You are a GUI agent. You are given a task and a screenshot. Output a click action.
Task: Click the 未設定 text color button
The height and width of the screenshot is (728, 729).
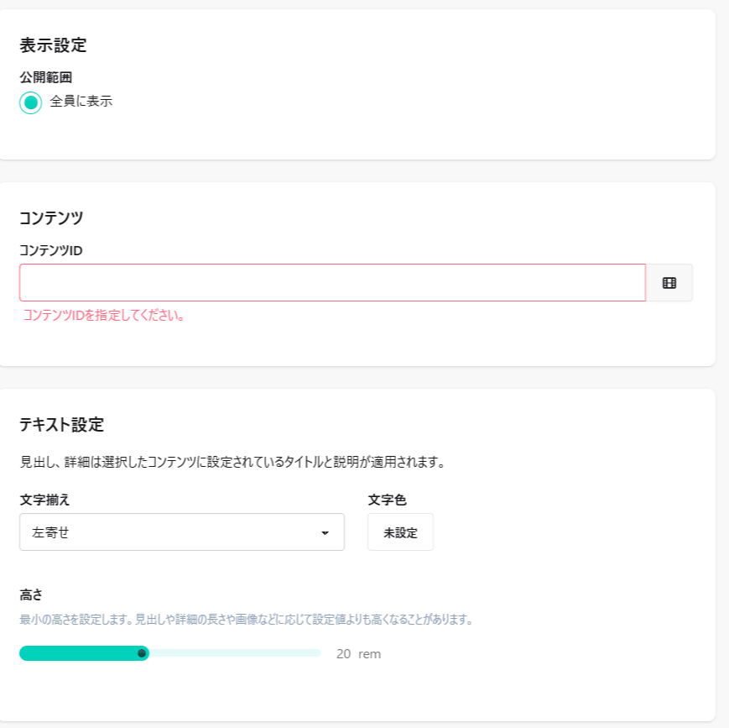click(x=400, y=532)
